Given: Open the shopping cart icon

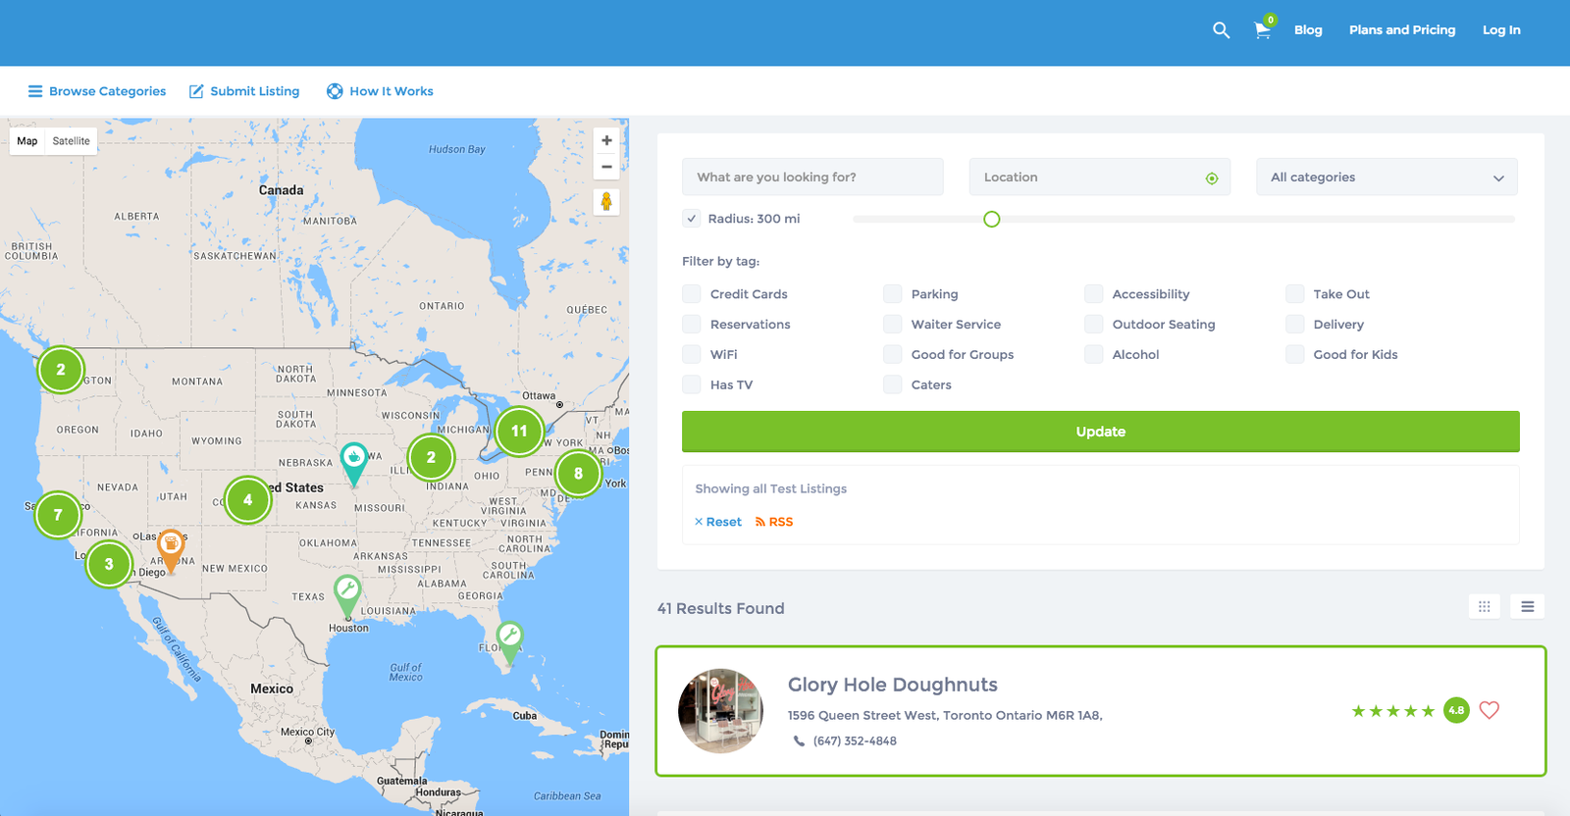Looking at the screenshot, I should [x=1263, y=30].
